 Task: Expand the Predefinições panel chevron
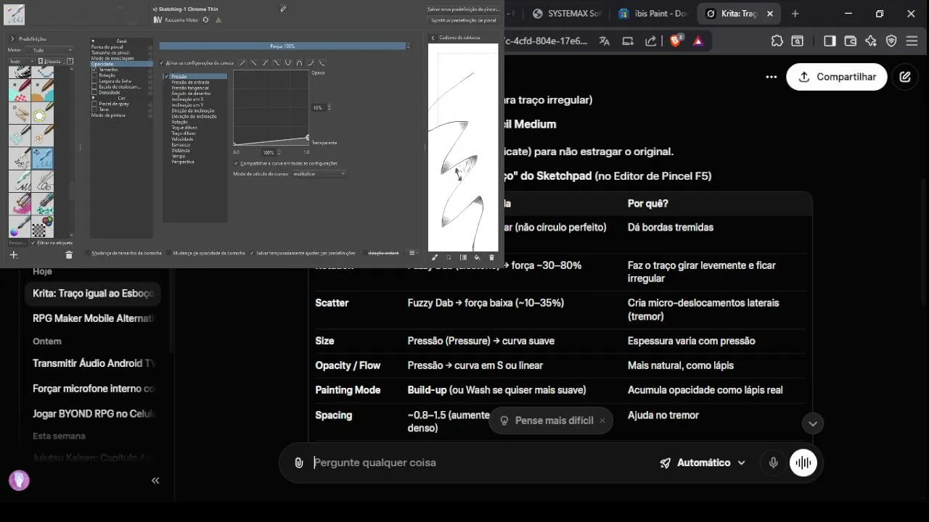(x=12, y=39)
